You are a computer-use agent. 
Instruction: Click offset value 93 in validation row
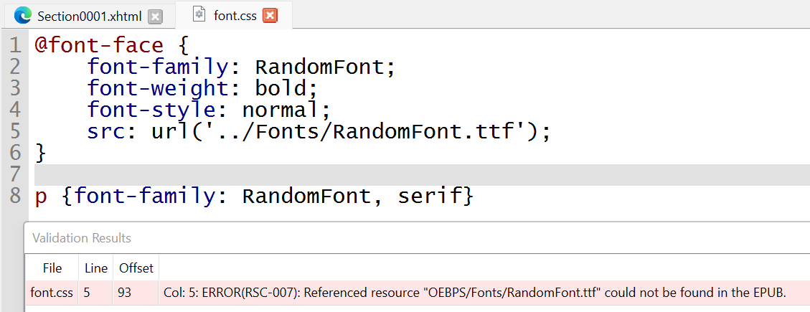(123, 292)
